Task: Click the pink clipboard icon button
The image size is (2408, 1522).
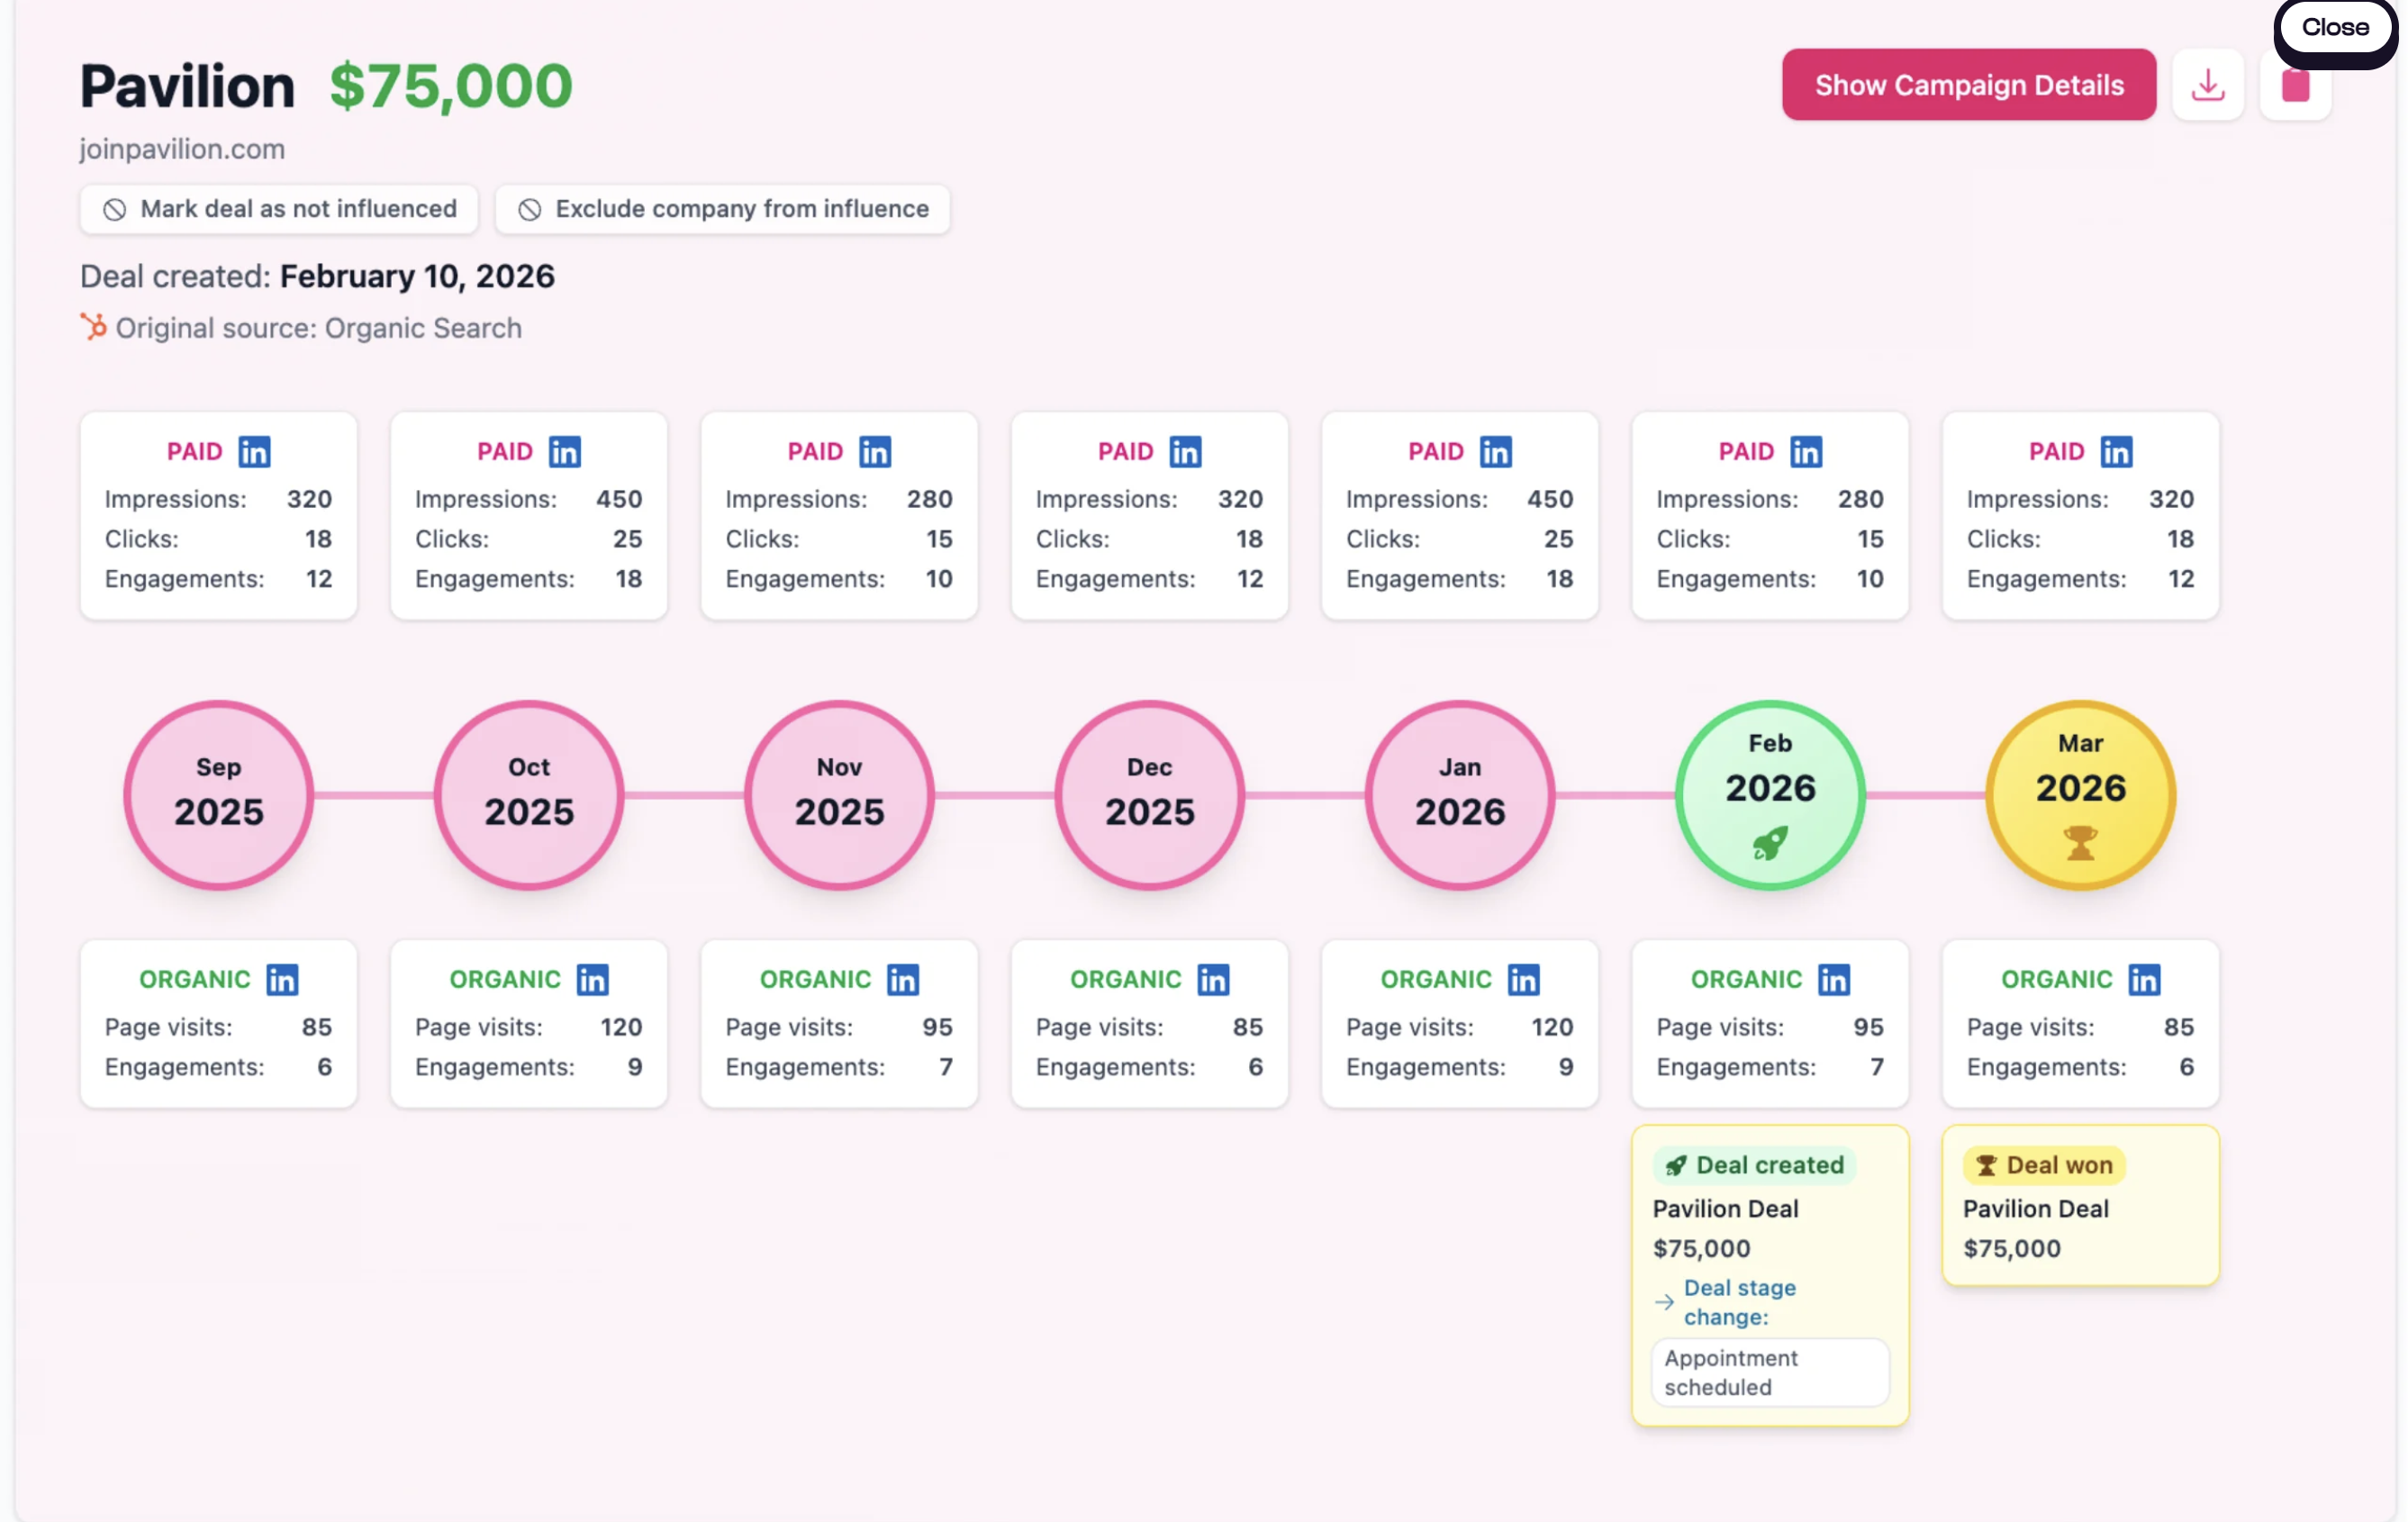Action: [2295, 85]
